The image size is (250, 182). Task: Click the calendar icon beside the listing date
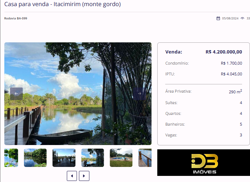[x=218, y=18]
